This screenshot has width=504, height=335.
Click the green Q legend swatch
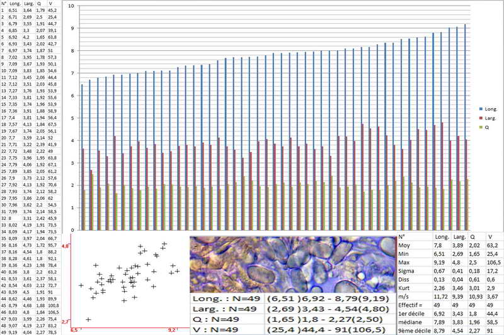coord(481,127)
